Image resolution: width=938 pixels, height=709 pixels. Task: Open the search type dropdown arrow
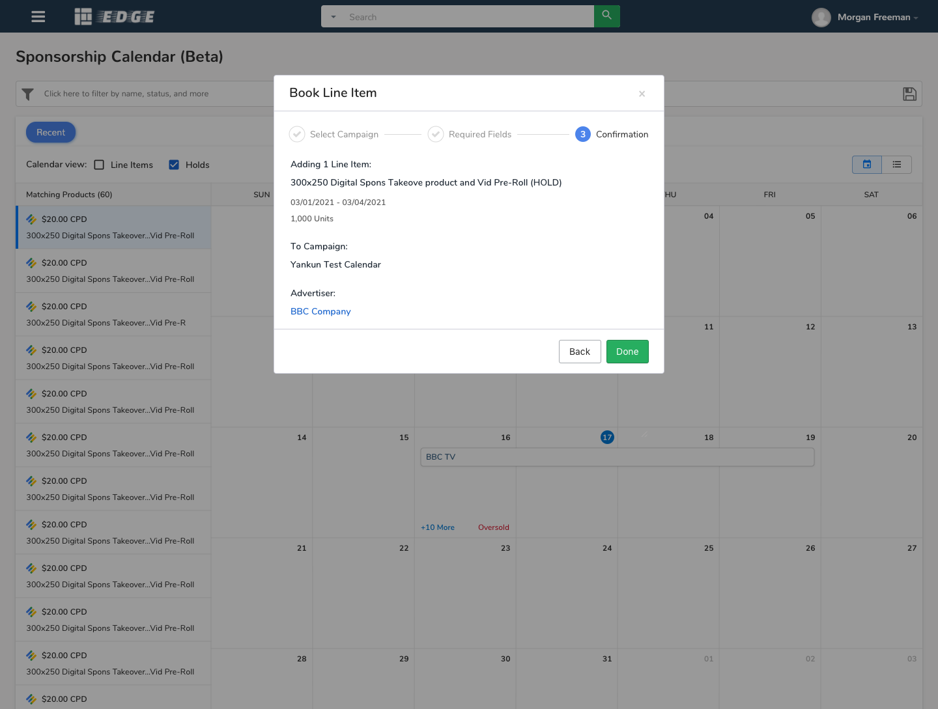334,17
